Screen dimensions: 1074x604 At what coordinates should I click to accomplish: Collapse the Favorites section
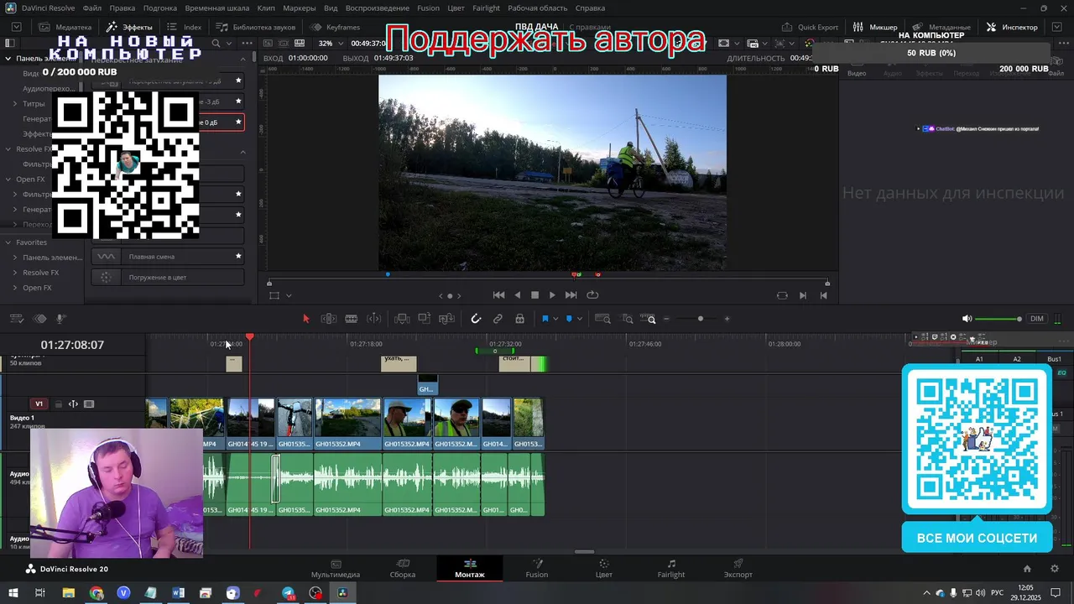[x=8, y=242]
